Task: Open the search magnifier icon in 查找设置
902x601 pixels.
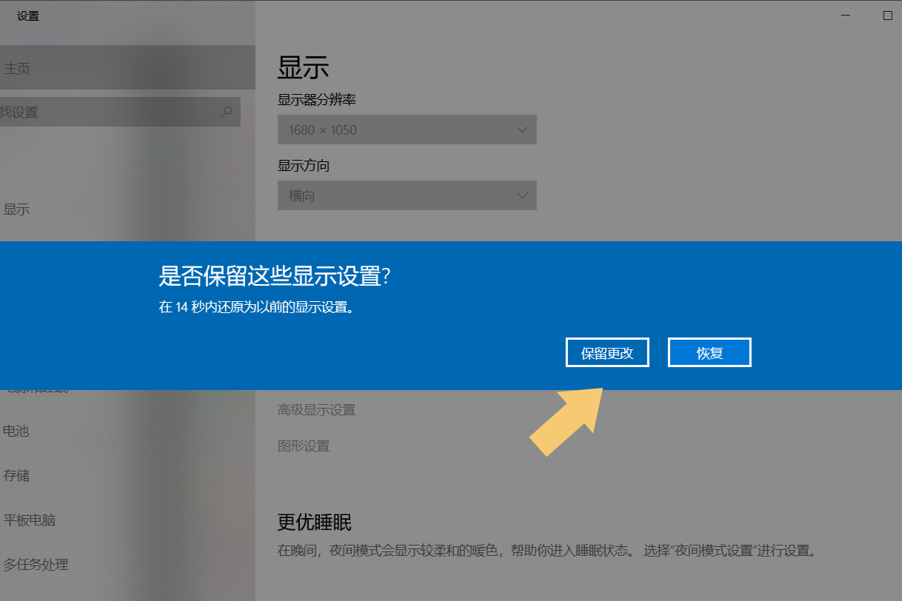Action: (x=227, y=112)
